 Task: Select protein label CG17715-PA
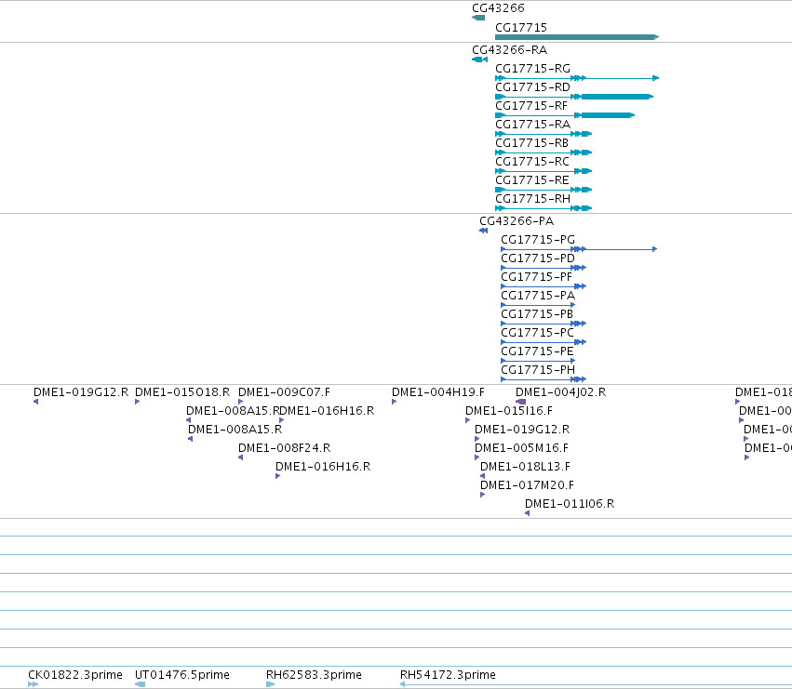(x=537, y=296)
